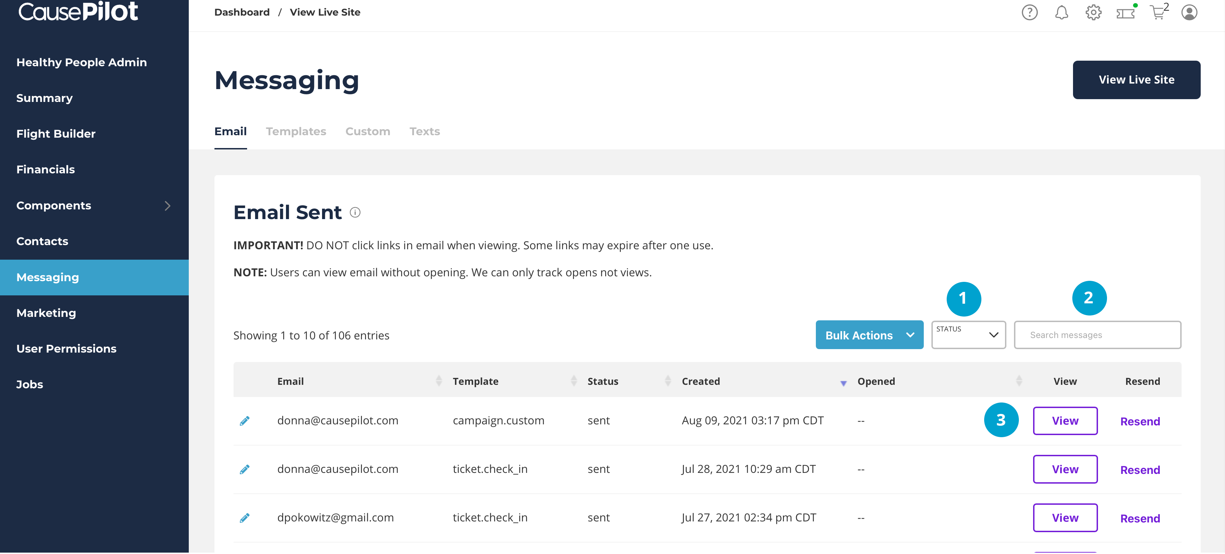Image resolution: width=1225 pixels, height=554 pixels.
Task: Click the notifications bell icon
Action: 1062,13
